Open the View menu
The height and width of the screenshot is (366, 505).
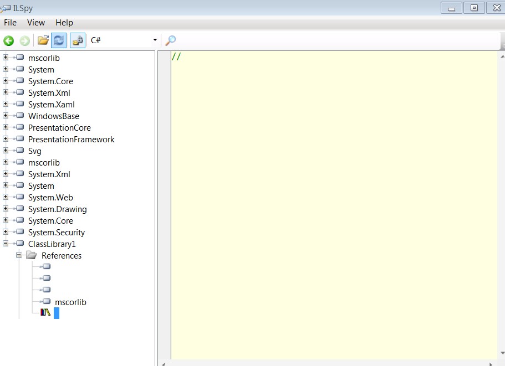[36, 23]
